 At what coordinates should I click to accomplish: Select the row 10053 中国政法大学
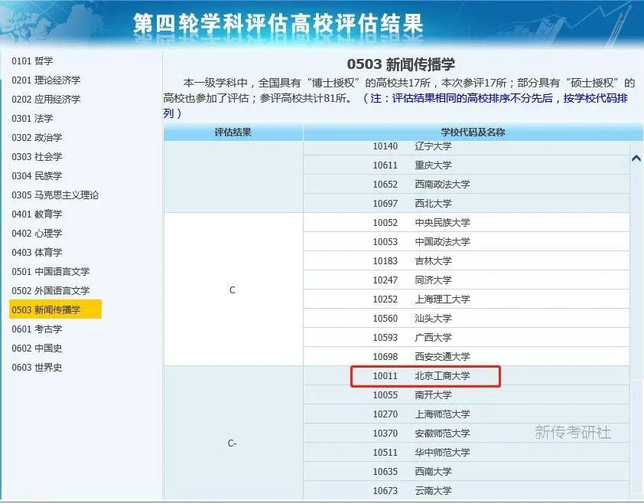[x=466, y=241]
